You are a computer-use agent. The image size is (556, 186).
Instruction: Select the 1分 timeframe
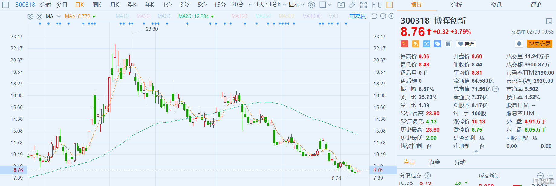pyautogui.click(x=167, y=5)
